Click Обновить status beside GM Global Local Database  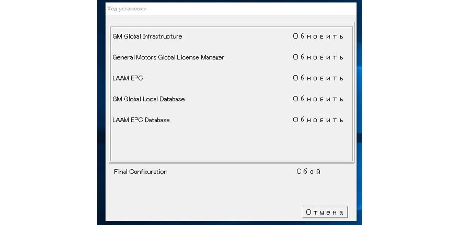(318, 99)
